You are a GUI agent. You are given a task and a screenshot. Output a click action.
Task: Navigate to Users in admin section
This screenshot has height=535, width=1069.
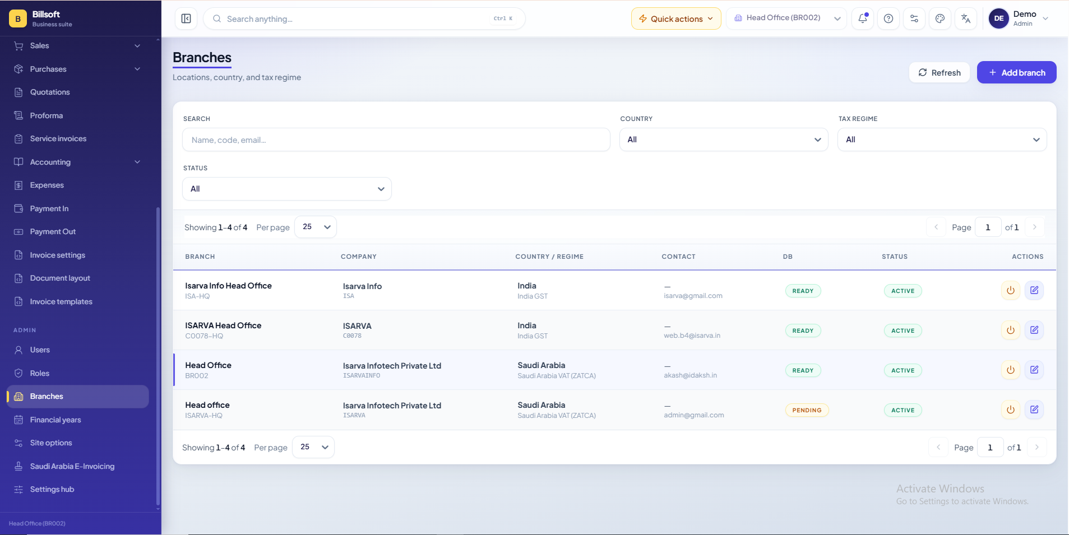77,350
